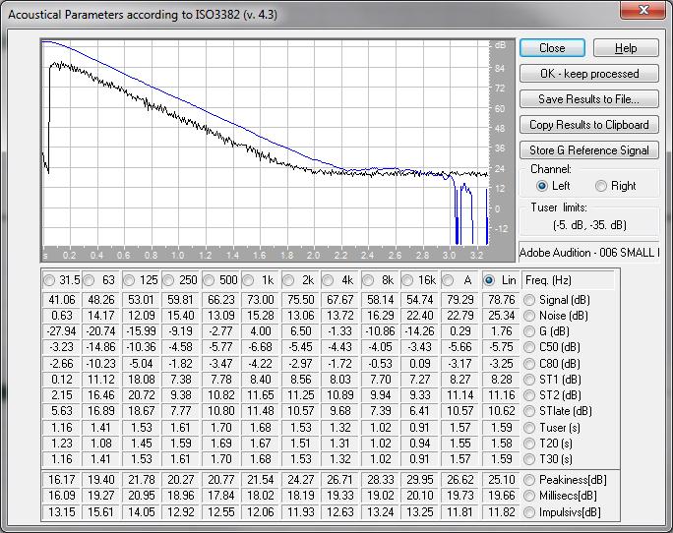
Task: Click the Signal value 78.76 in Lin column
Action: point(502,300)
